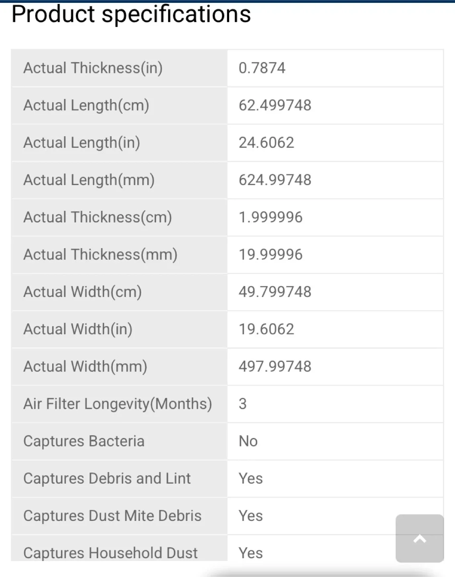
Task: Select the 24.6062 value cell
Action: (x=335, y=143)
